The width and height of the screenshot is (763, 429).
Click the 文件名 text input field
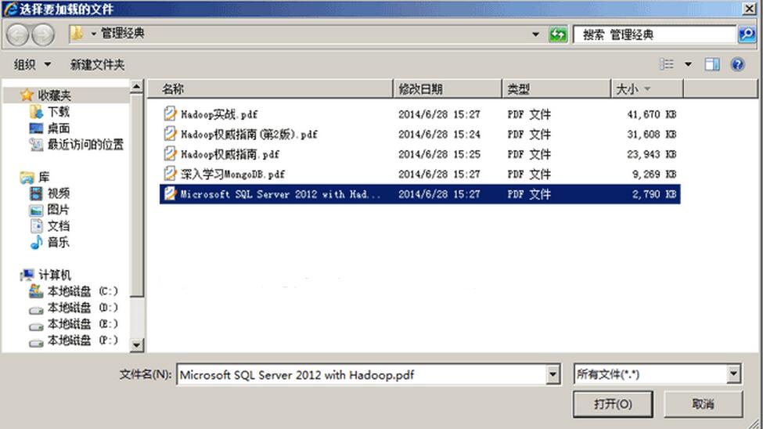tap(362, 374)
